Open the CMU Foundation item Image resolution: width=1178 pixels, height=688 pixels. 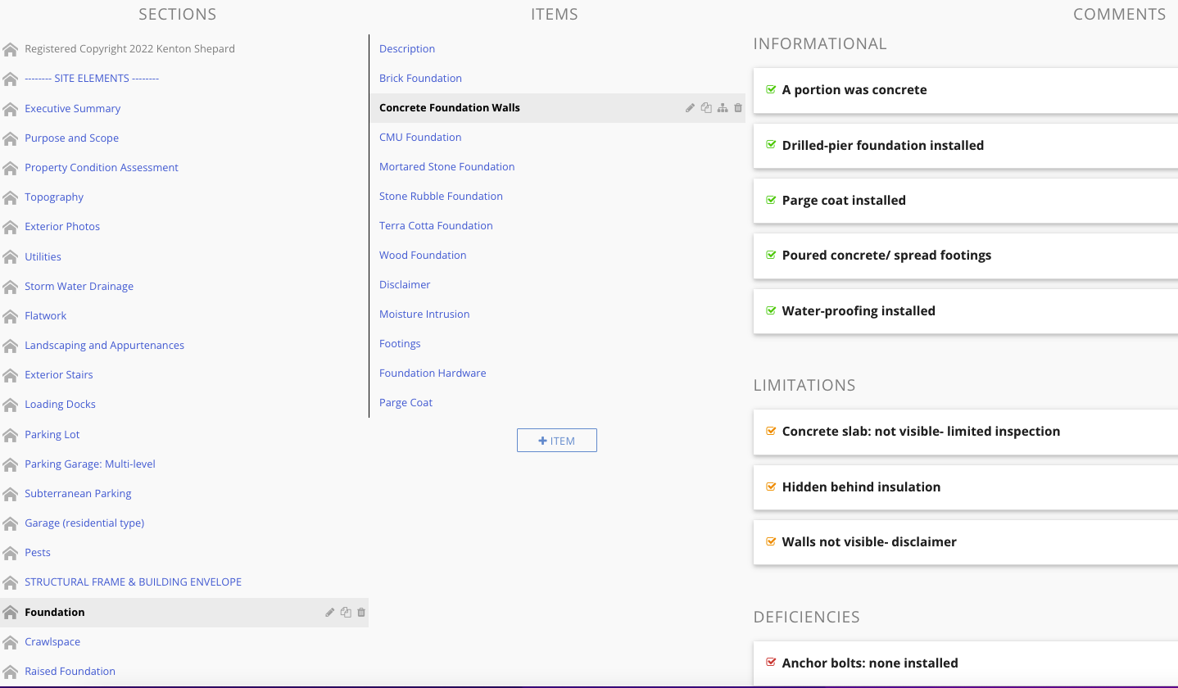pos(420,138)
